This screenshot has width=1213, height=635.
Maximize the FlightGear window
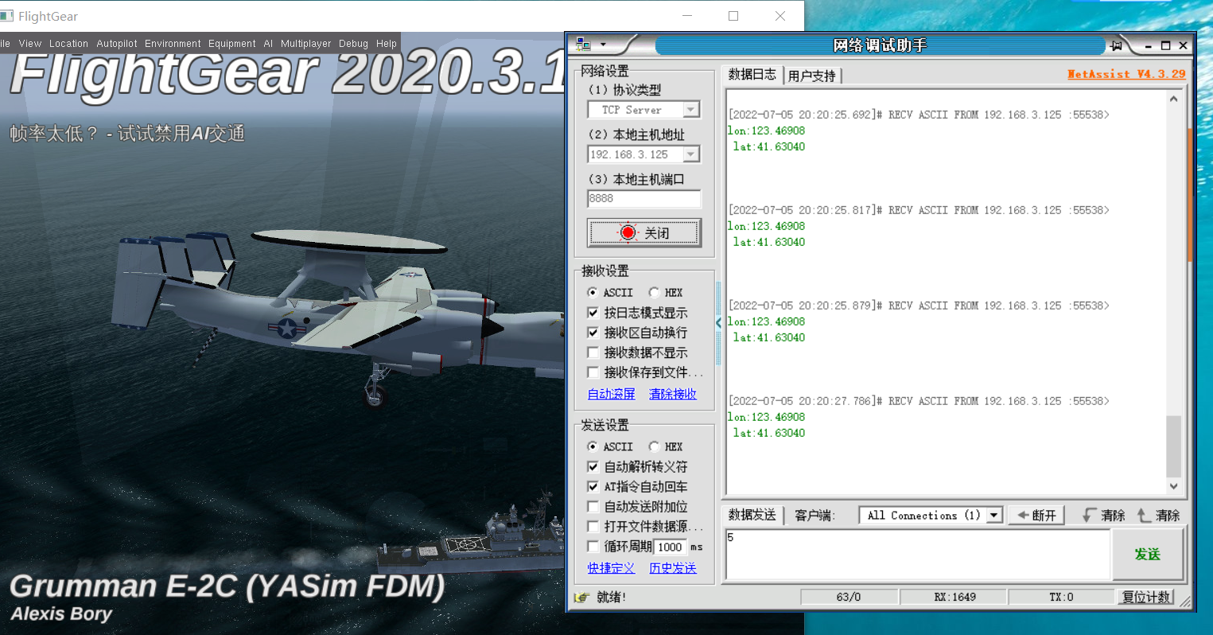click(733, 16)
